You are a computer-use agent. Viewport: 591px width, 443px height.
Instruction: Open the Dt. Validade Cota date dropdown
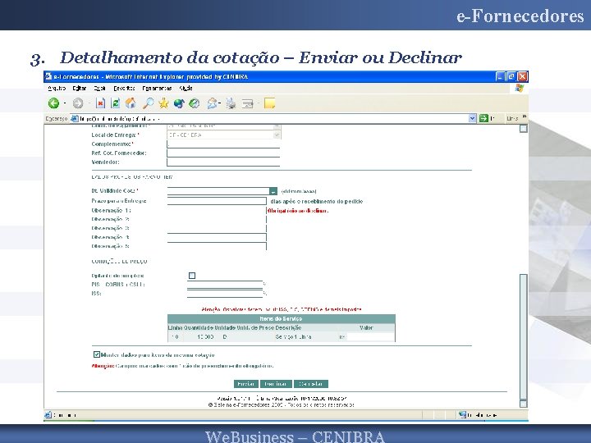tap(273, 191)
